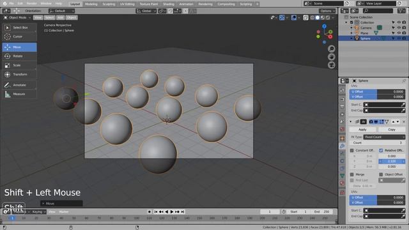The width and height of the screenshot is (409, 230).
Task: Open the File menu
Action: (12, 4)
